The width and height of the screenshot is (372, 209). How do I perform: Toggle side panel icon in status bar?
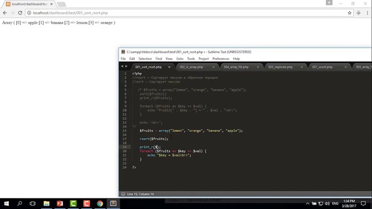[x=123, y=194]
